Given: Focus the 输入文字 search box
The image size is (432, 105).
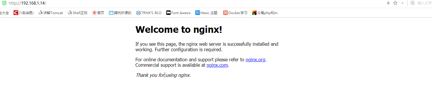Looking at the screenshot, I should click(x=424, y=3).
